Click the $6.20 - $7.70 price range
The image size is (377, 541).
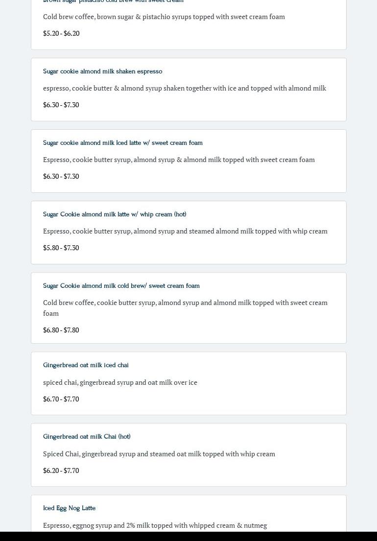(x=61, y=470)
